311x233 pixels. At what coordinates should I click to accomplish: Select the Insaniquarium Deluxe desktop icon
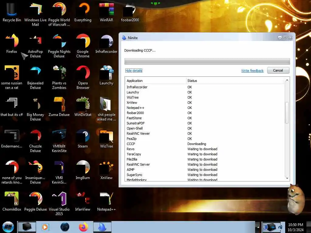tap(35, 172)
